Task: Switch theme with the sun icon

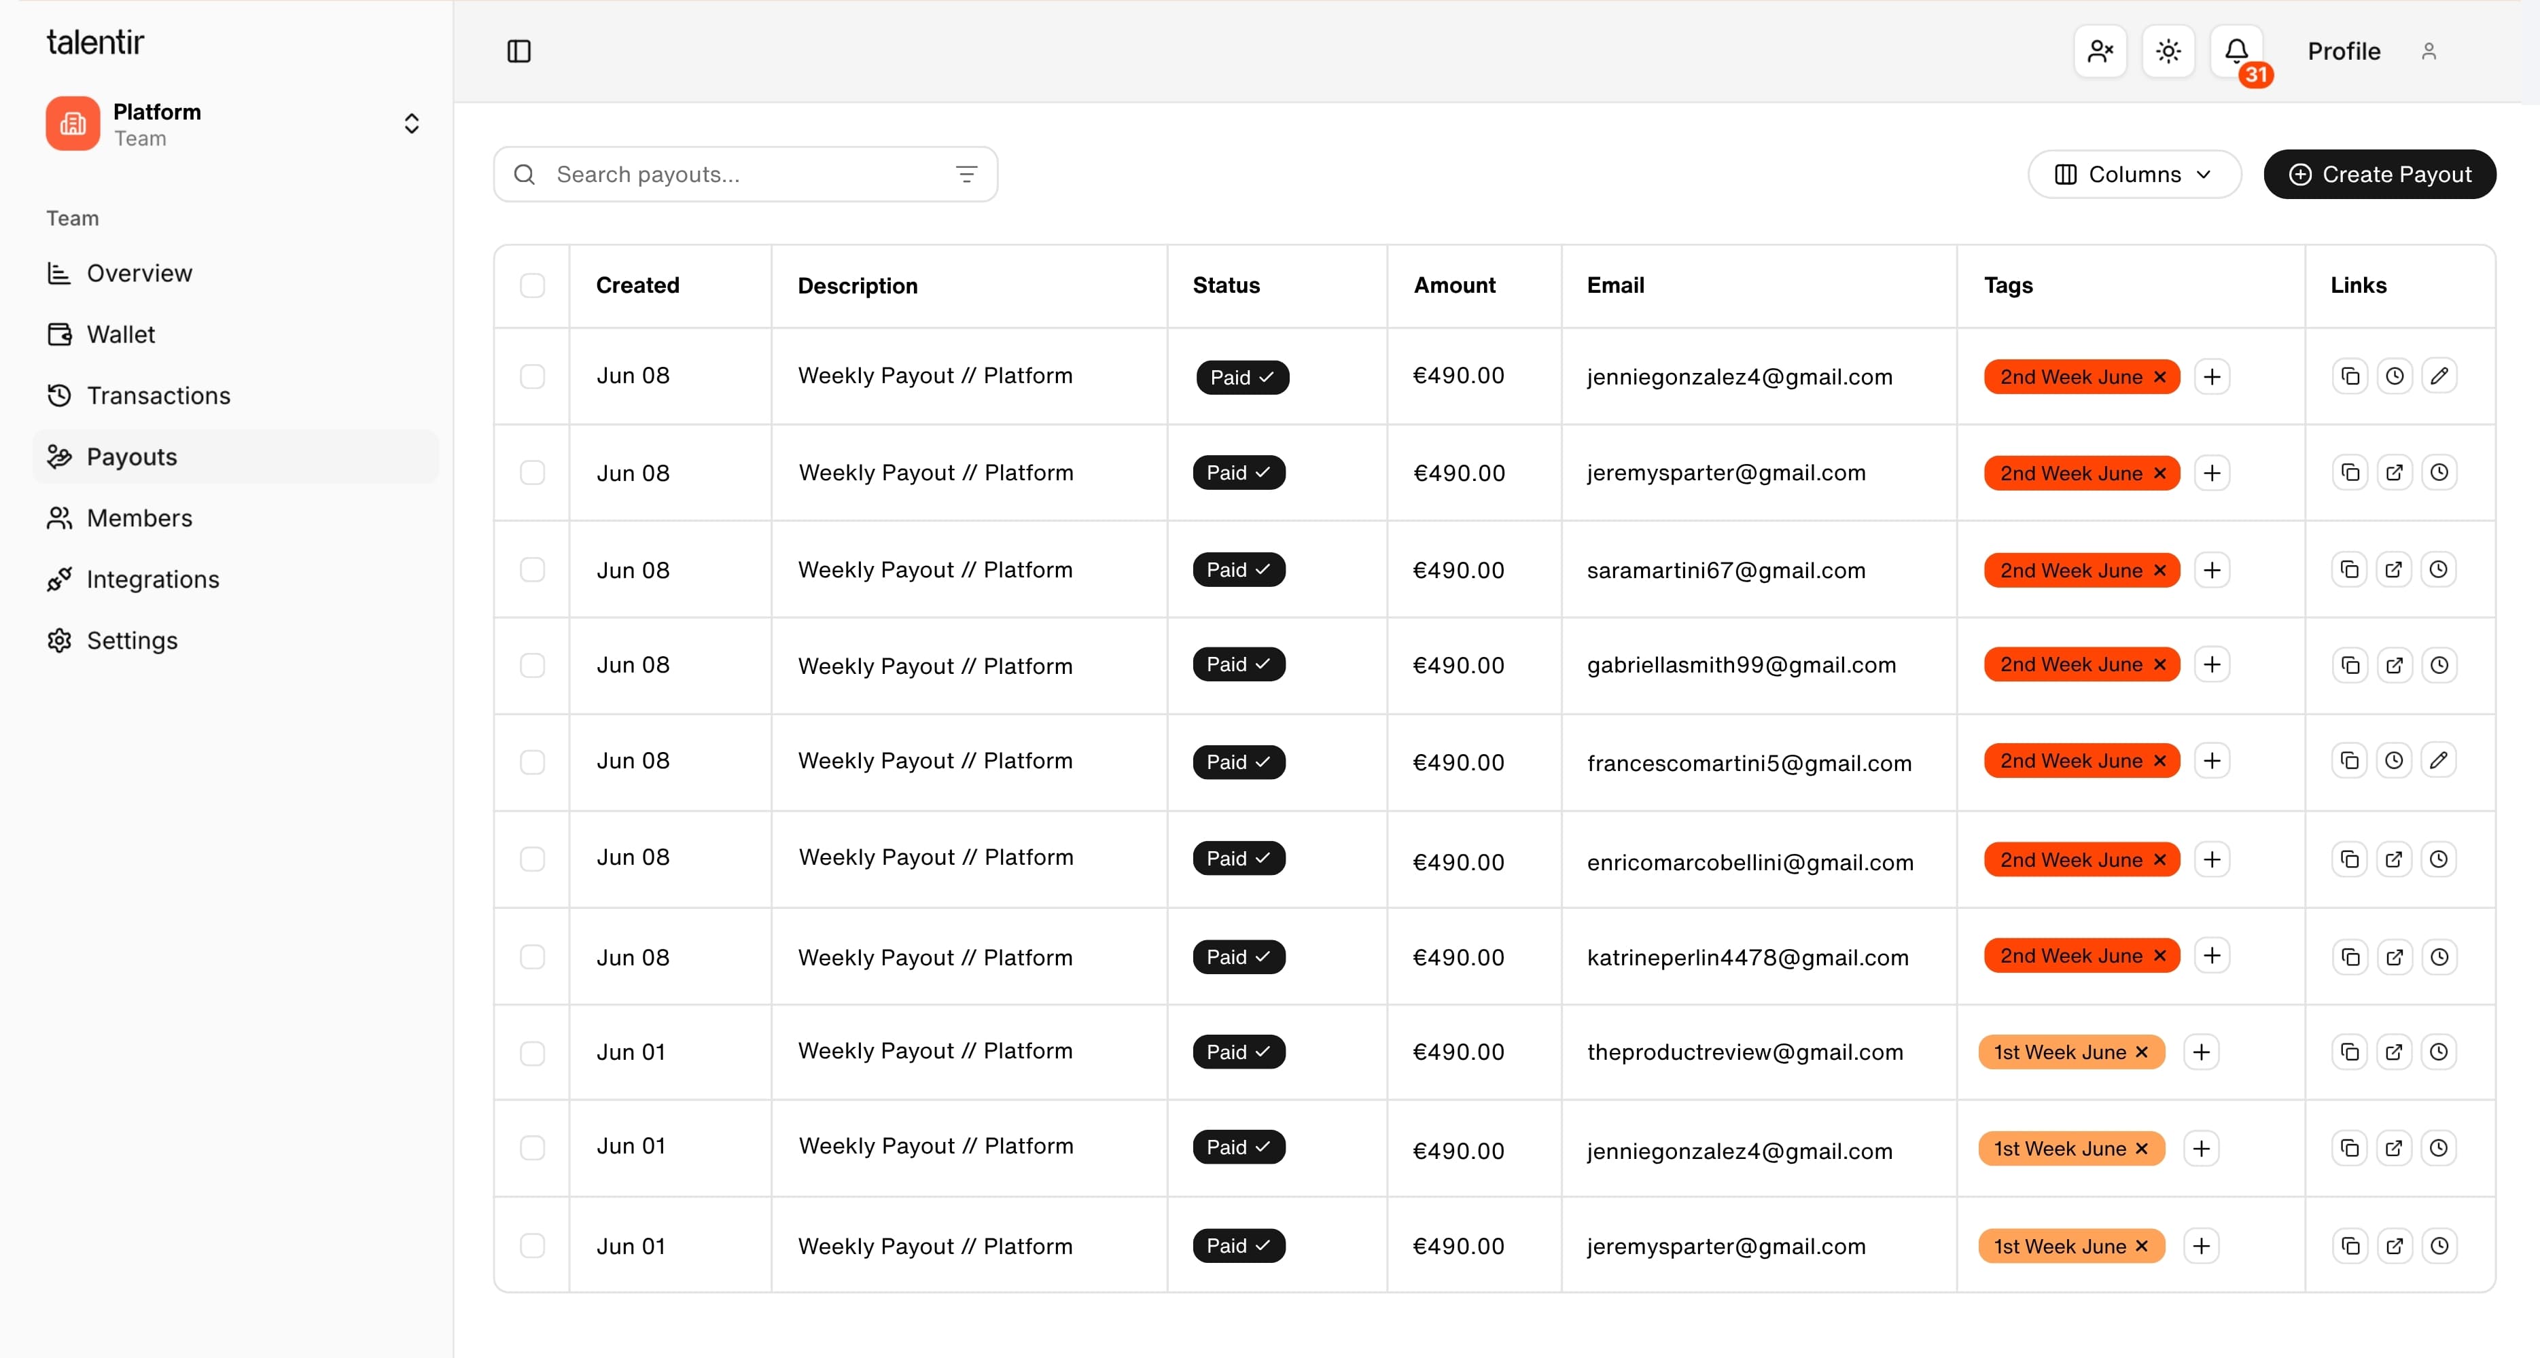Action: [2168, 51]
